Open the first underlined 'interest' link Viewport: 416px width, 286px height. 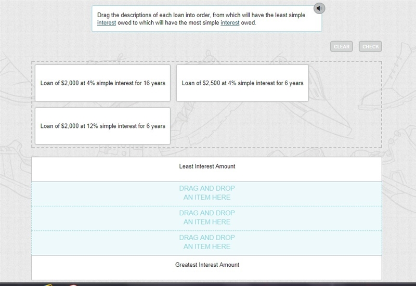(x=107, y=23)
